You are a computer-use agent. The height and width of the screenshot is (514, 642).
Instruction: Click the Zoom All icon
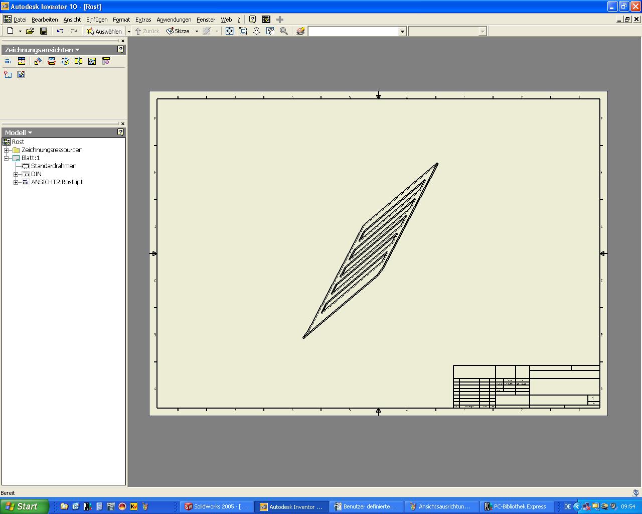(229, 31)
